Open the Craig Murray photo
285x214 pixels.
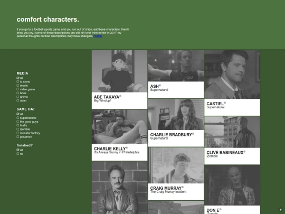[x=176, y=165]
